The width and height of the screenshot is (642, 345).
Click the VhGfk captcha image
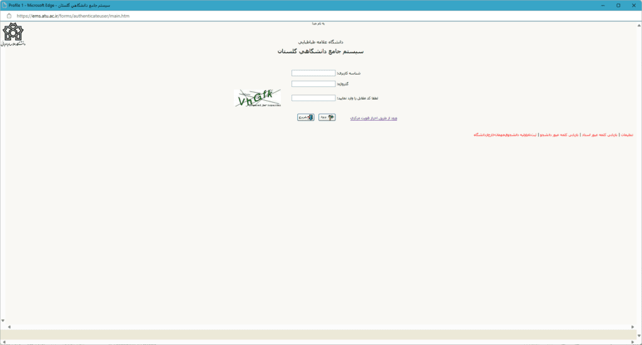258,98
